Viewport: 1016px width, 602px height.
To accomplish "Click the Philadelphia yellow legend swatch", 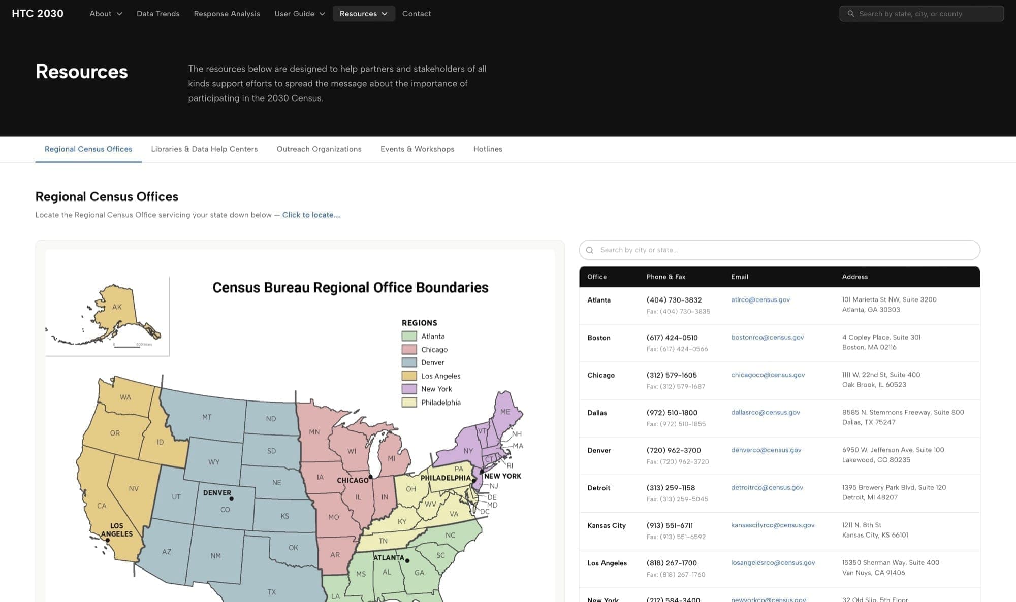I will point(409,403).
